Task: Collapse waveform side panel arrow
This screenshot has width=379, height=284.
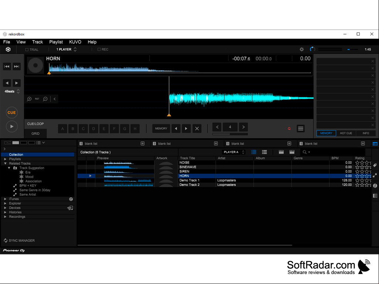Action: (55, 99)
